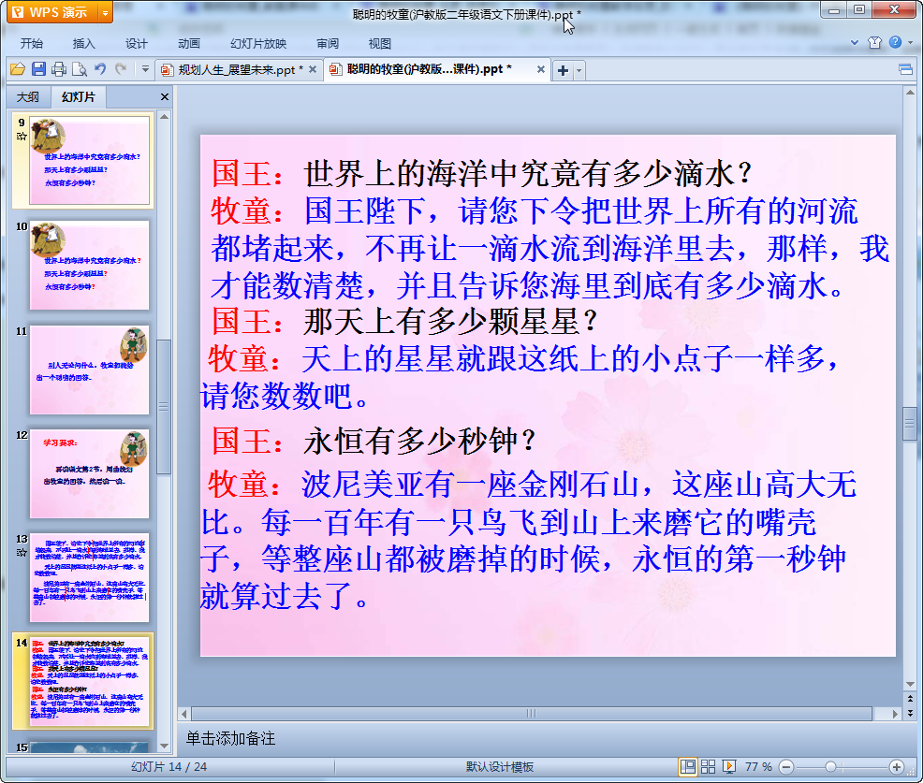Select slide 14 thumbnail
Viewport: 923px width, 783px height.
pyautogui.click(x=90, y=681)
